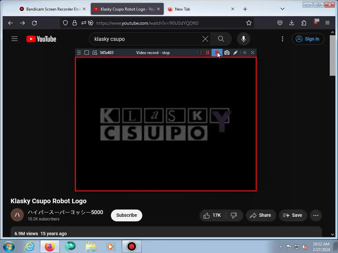338x253 pixels.
Task: List all tabs dropdown arrow
Action: point(283,9)
